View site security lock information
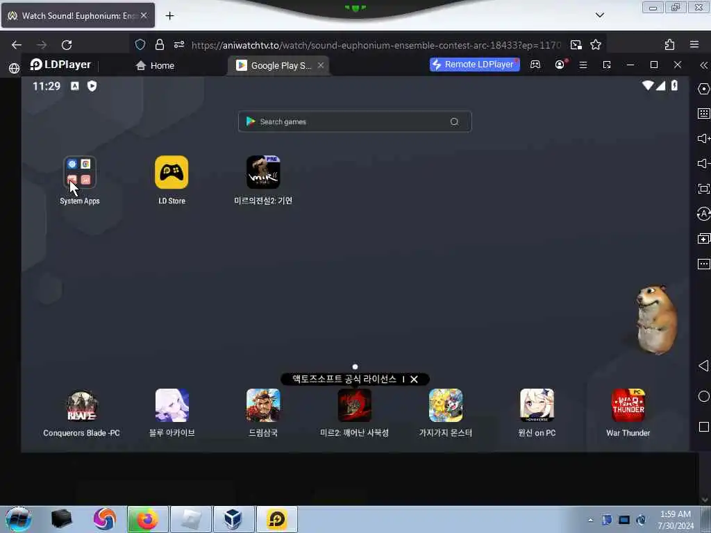711x533 pixels. pos(159,44)
